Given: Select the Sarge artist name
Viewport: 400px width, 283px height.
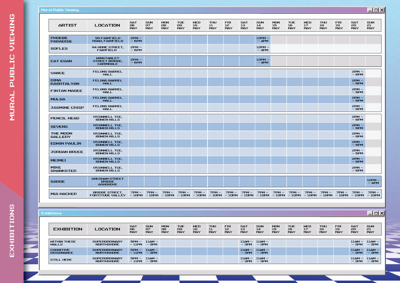Looking at the screenshot, I should pyautogui.click(x=58, y=182).
